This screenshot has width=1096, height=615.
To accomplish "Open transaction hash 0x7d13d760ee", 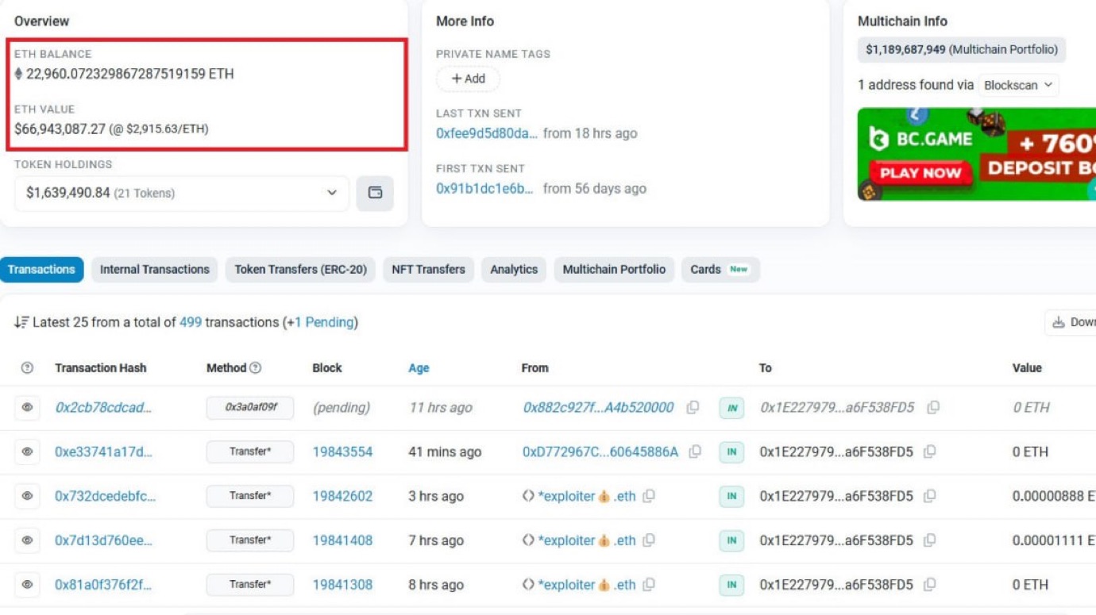I will pos(103,541).
